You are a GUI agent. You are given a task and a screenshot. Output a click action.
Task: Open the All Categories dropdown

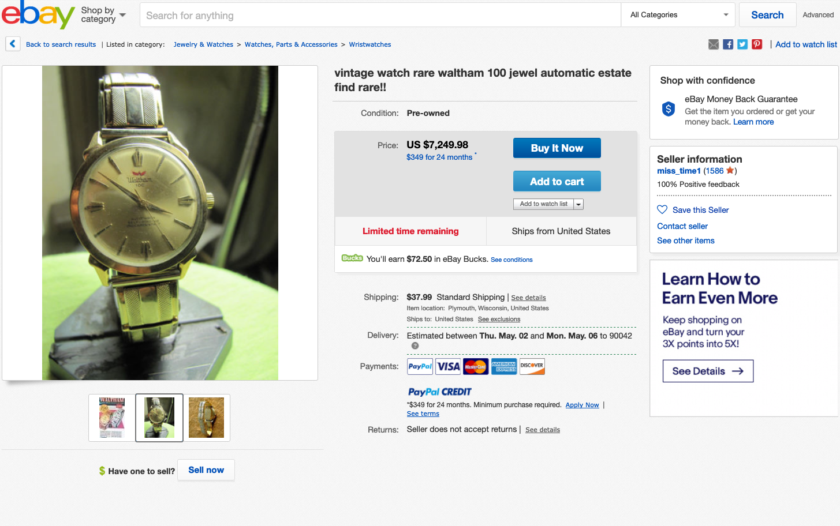pyautogui.click(x=678, y=15)
